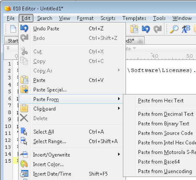Click the Delete X icon in menu
The image size is (196, 180).
coord(24,118)
